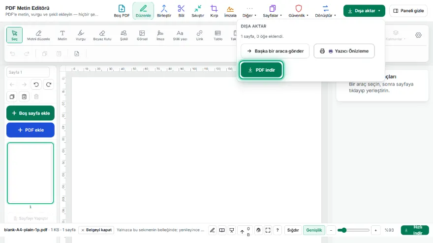Select the Metni düzenle tool
433x243 pixels.
[x=38, y=35]
